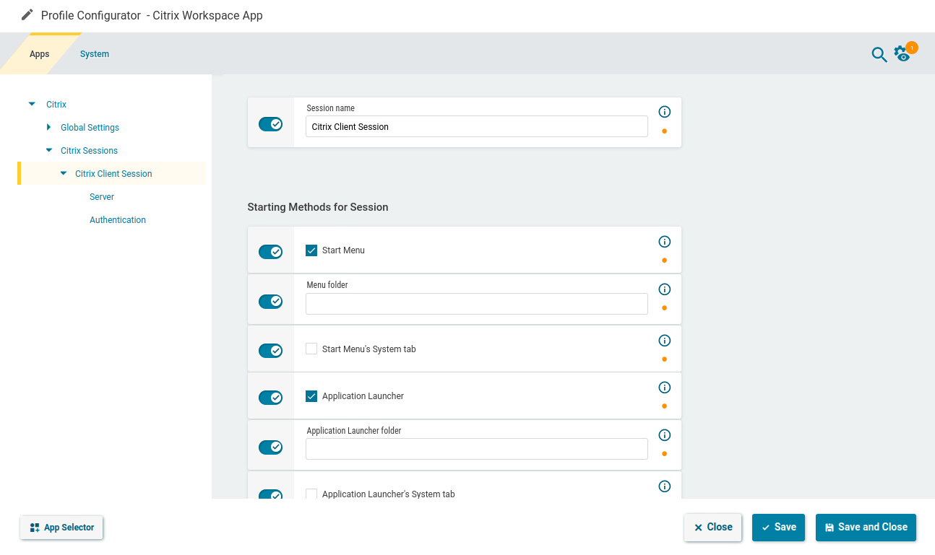Collapse the Citrix root node in the sidebar
935x555 pixels.
click(31, 103)
